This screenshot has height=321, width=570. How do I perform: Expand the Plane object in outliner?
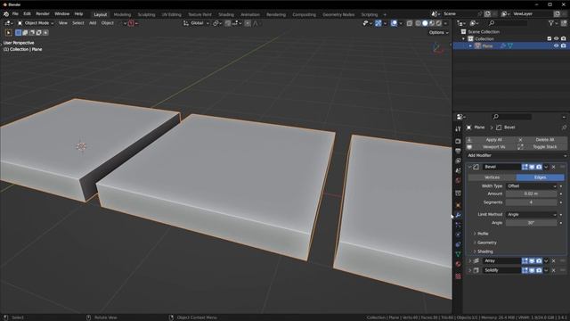tap(470, 46)
